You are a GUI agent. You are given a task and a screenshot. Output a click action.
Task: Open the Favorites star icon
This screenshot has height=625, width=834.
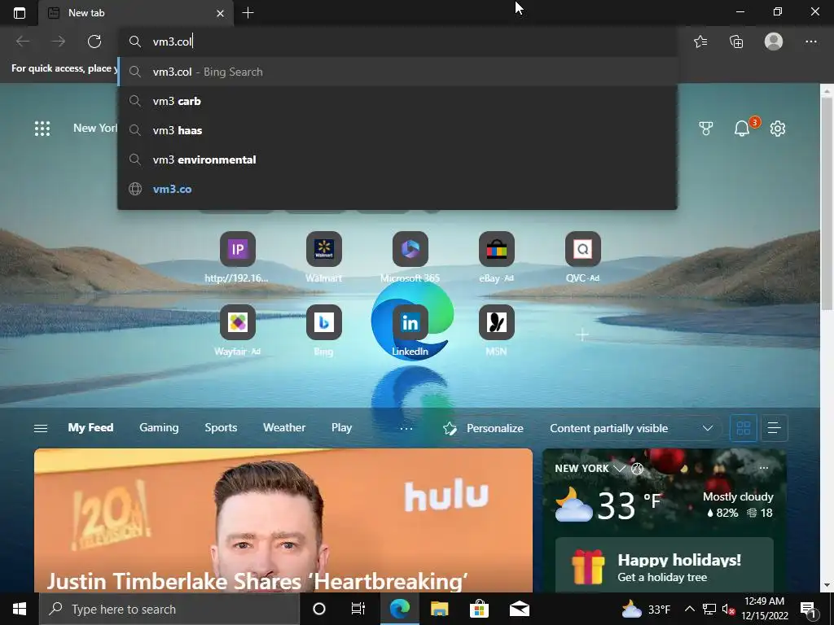tap(700, 42)
